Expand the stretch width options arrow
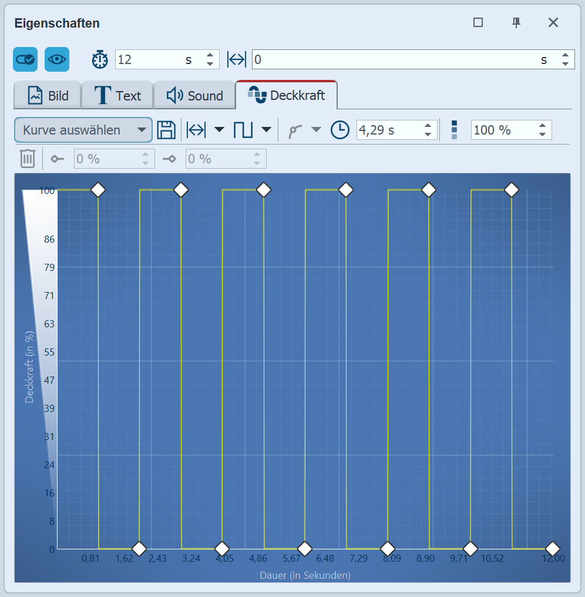This screenshot has height=597, width=585. (x=219, y=130)
